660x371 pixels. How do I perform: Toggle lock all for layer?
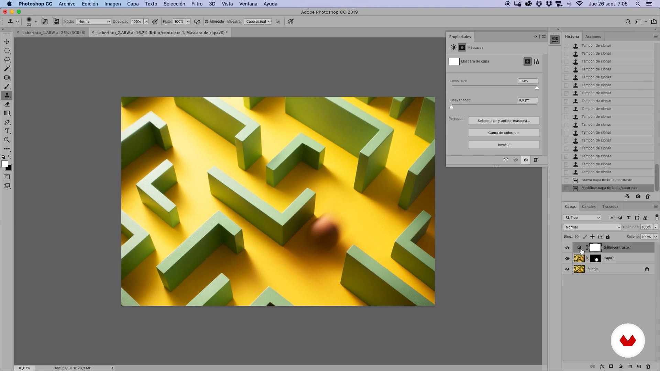pyautogui.click(x=608, y=237)
